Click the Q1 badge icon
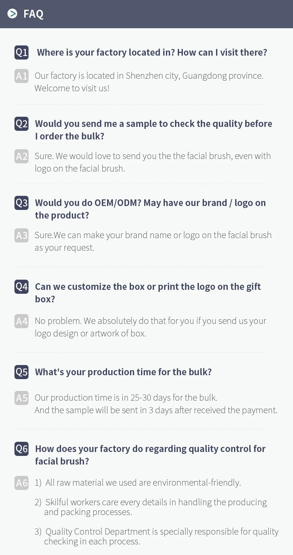The width and height of the screenshot is (293, 555). click(21, 52)
